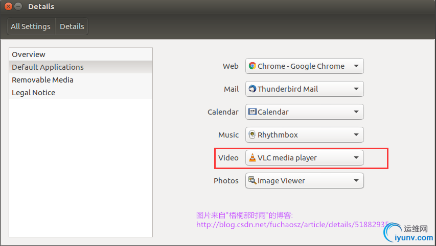
Task: Select Removable Media in the sidebar
Action: click(x=81, y=80)
